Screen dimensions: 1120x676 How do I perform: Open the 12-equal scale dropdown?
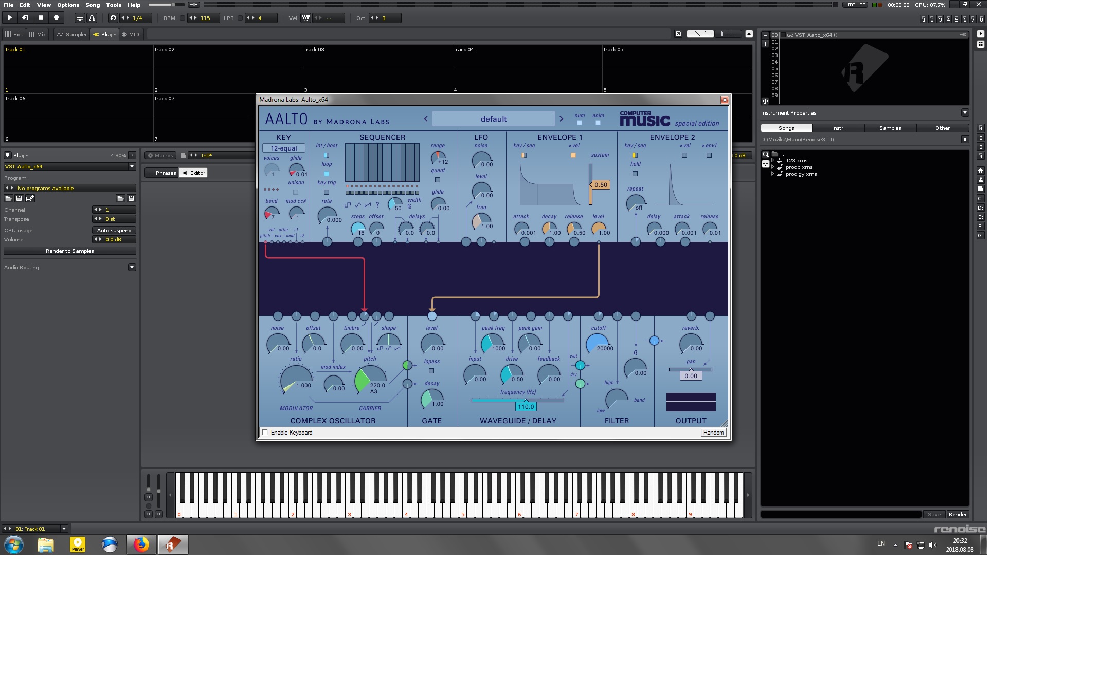[x=284, y=148]
